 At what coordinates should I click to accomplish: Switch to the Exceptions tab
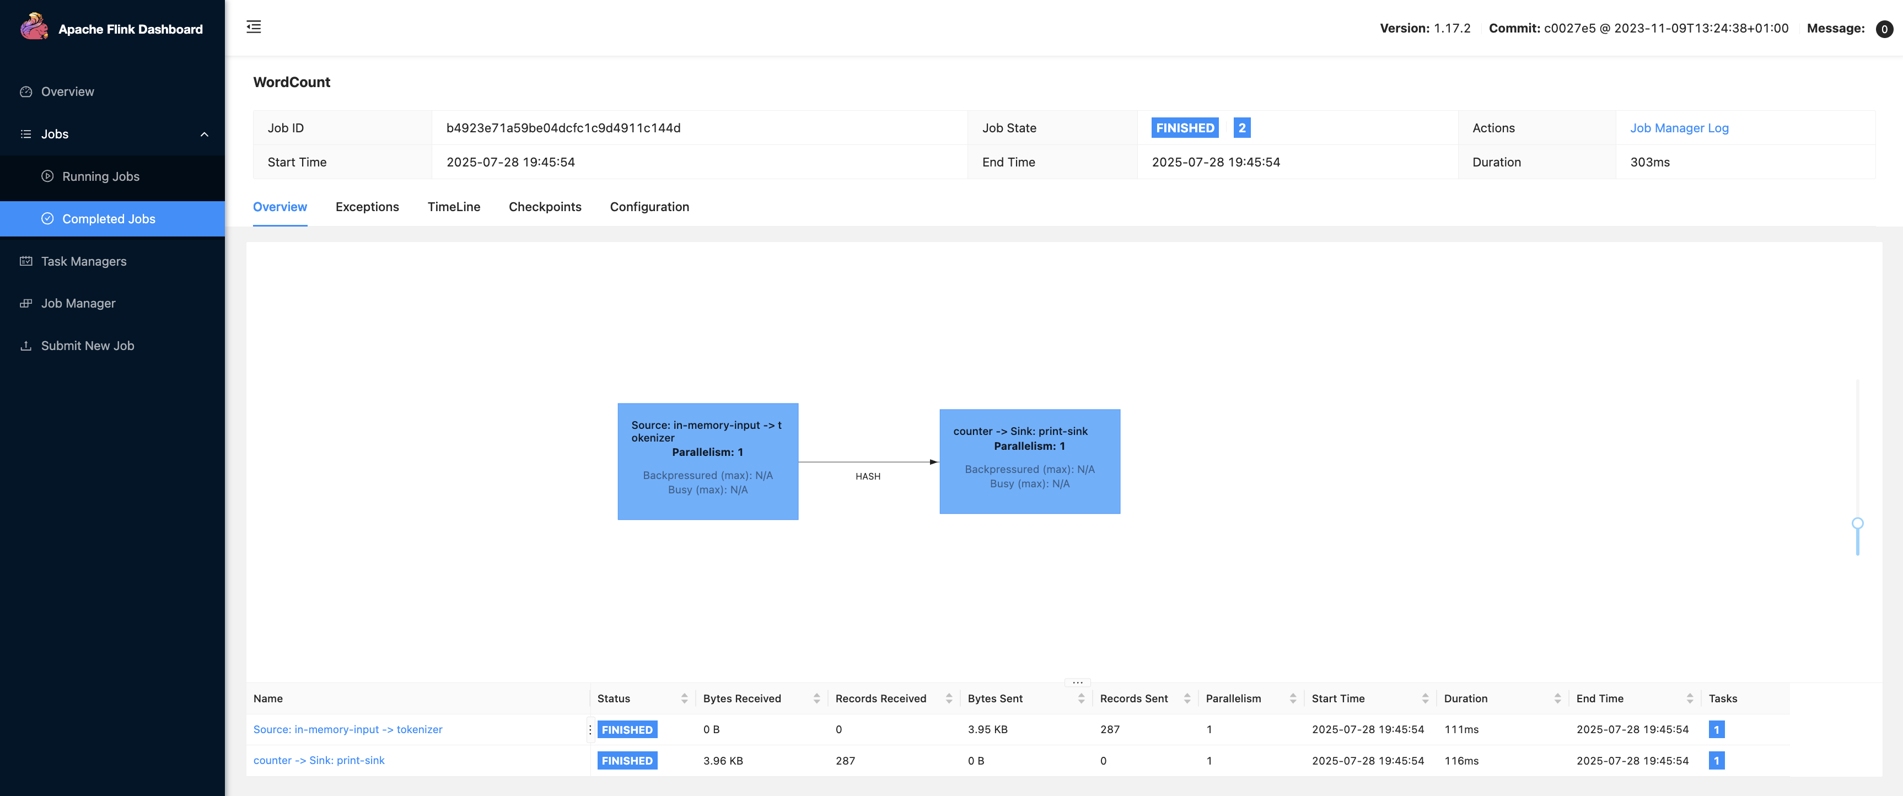[x=367, y=207]
